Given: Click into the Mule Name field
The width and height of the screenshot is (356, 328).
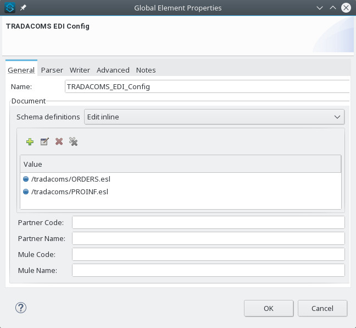Looking at the screenshot, I should (208, 270).
